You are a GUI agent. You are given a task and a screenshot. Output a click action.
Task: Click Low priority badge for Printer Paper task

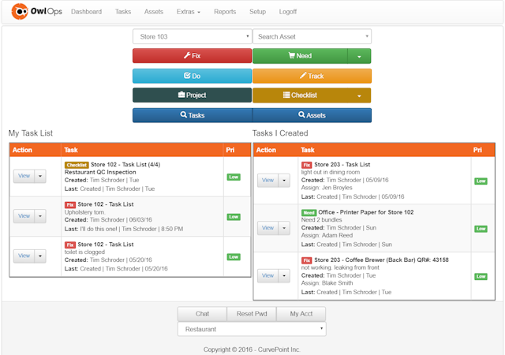click(x=481, y=229)
